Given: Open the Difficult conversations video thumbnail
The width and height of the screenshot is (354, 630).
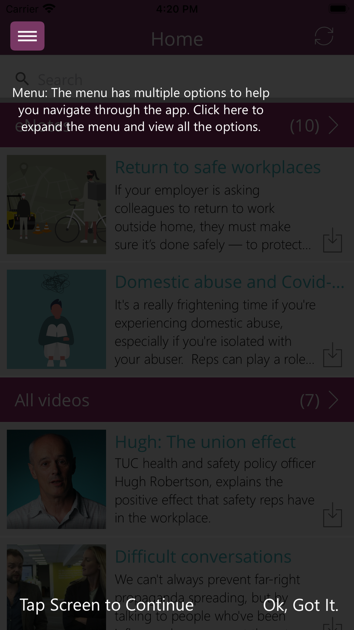Looking at the screenshot, I should coord(56,587).
